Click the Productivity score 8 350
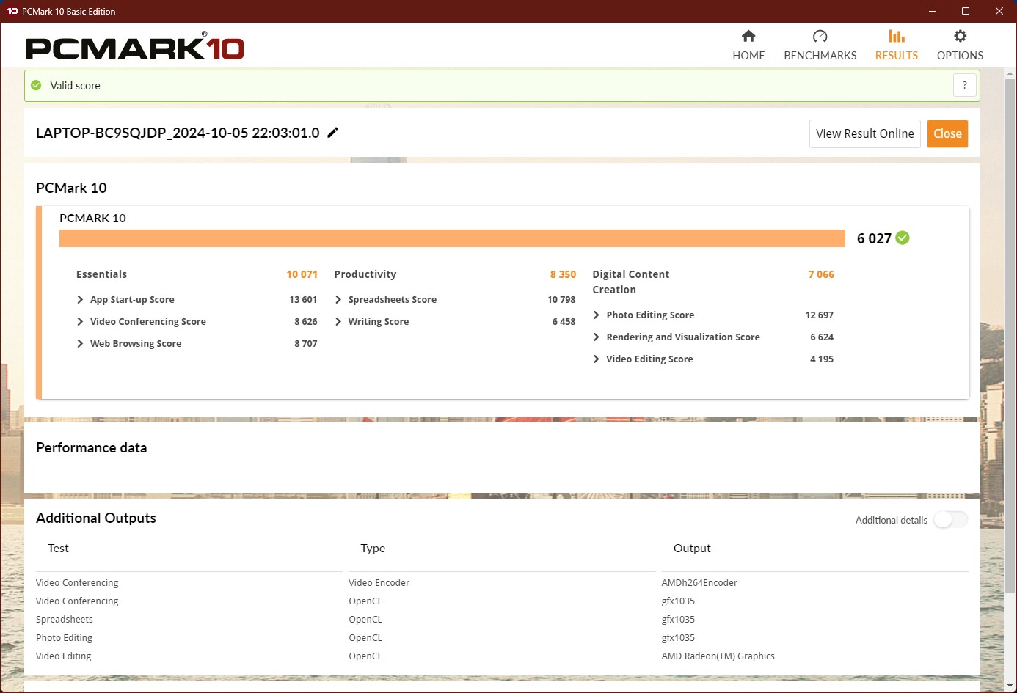Image resolution: width=1017 pixels, height=693 pixels. click(563, 274)
